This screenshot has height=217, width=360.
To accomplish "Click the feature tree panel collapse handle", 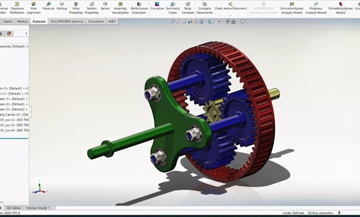I will (x=30, y=112).
